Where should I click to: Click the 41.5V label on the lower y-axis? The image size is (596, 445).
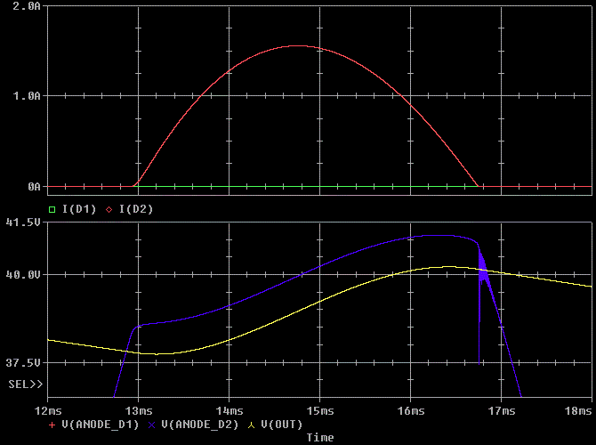click(x=24, y=222)
